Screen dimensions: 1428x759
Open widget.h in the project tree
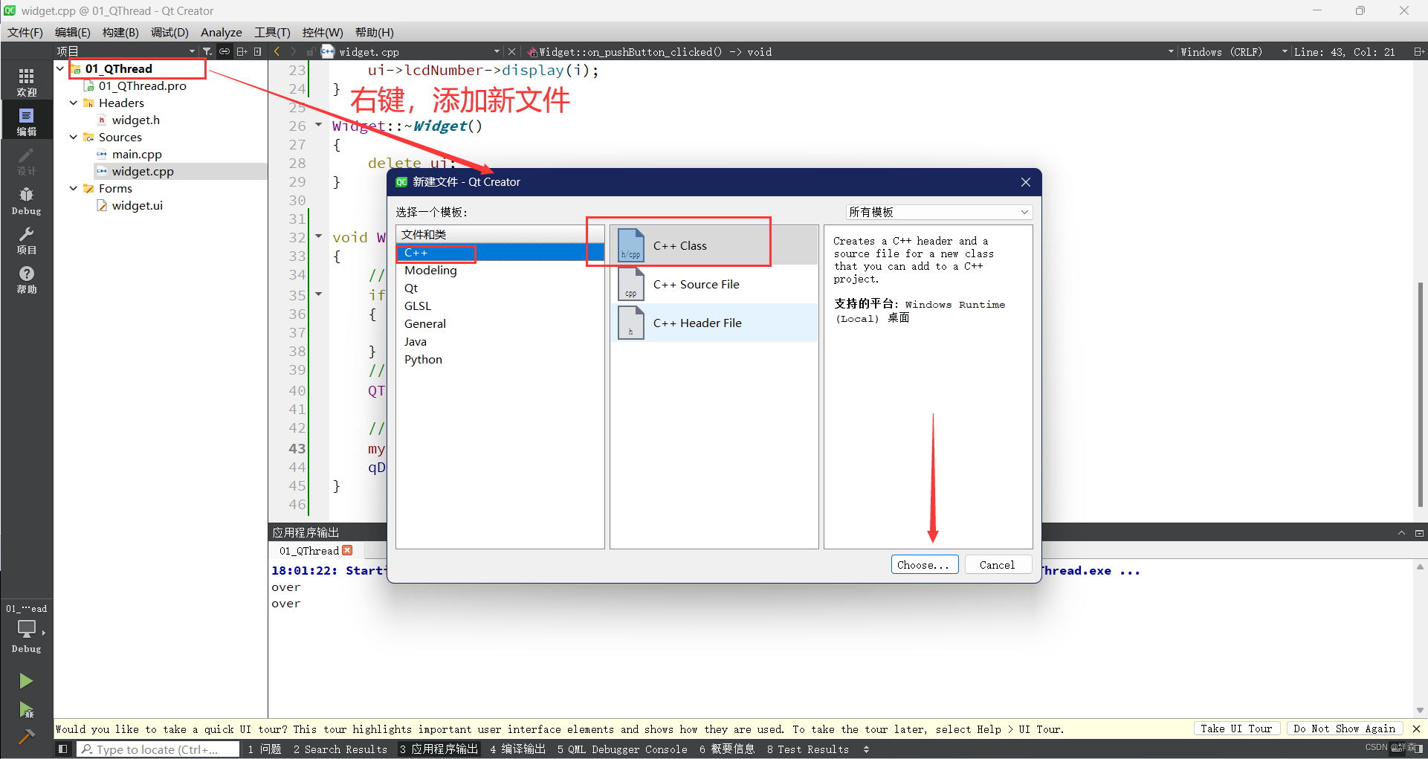tap(135, 120)
